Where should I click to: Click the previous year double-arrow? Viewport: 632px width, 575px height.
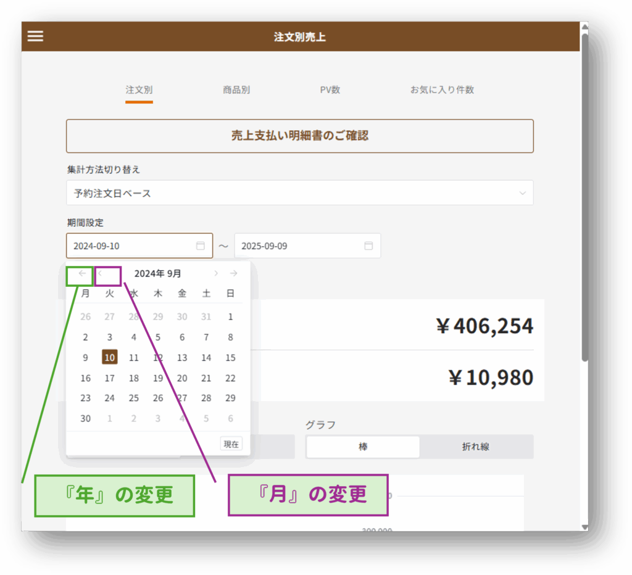(x=82, y=273)
